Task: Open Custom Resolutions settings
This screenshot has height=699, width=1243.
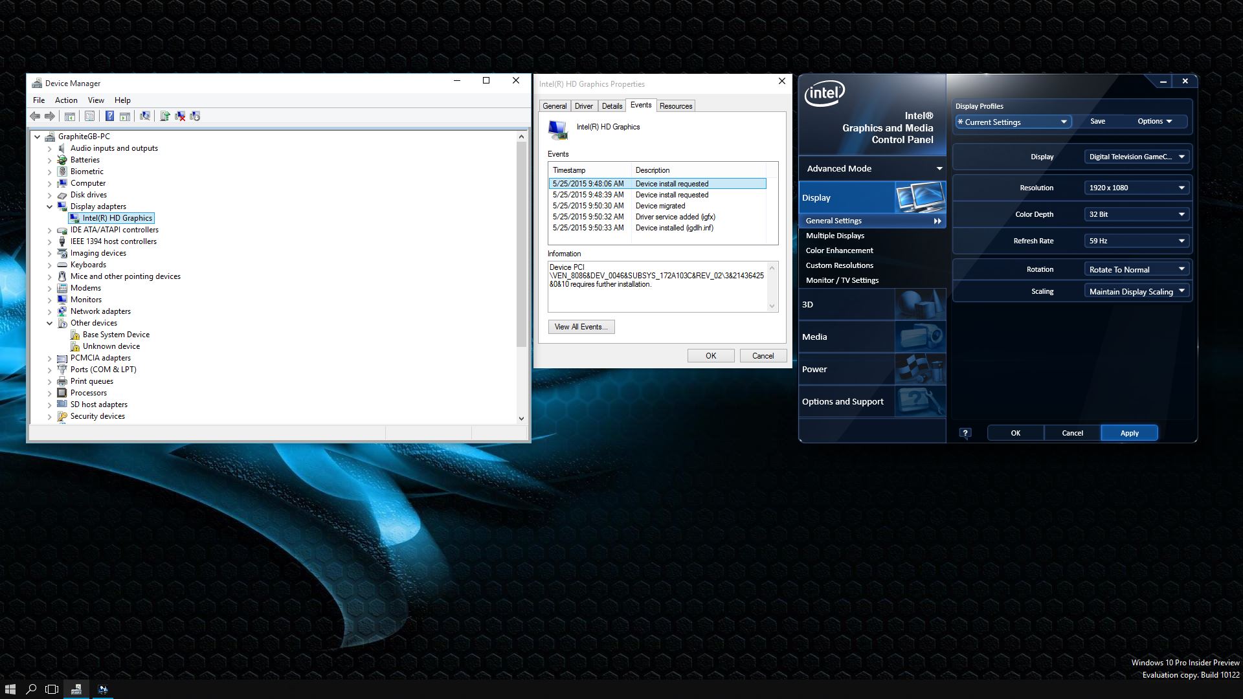Action: coord(839,265)
